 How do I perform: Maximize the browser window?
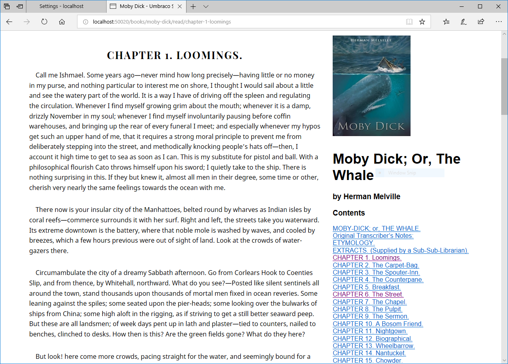pos(480,6)
